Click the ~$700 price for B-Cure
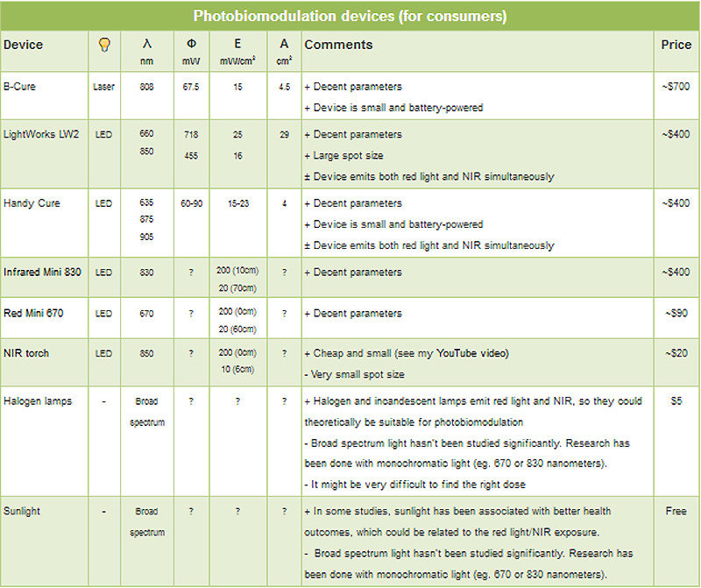Image resolution: width=701 pixels, height=588 pixels. pyautogui.click(x=676, y=86)
